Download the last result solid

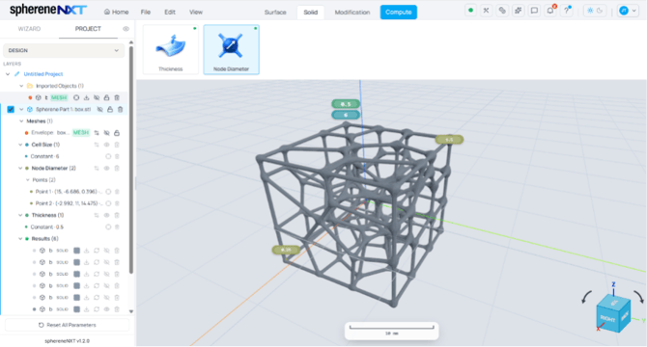(x=86, y=309)
